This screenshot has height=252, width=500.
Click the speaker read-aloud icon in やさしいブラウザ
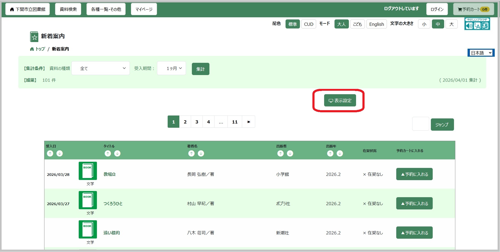tap(469, 26)
